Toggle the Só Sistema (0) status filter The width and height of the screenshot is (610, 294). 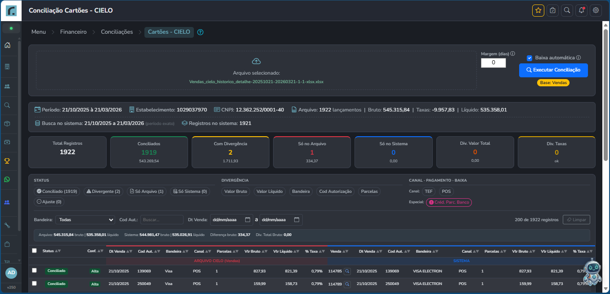coord(190,192)
